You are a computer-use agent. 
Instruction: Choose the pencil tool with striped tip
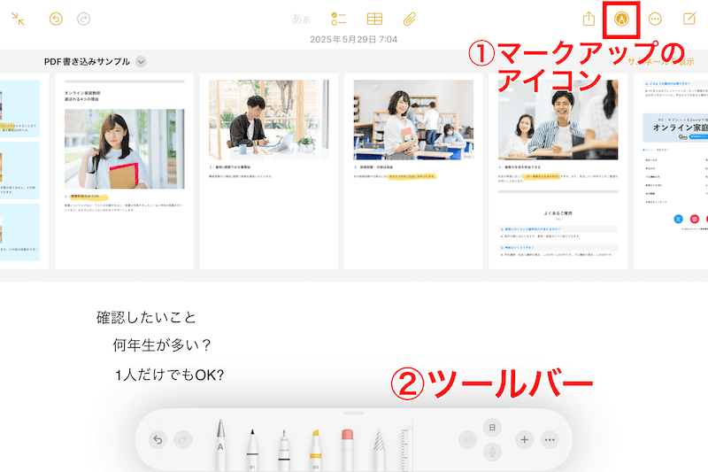[x=377, y=445]
